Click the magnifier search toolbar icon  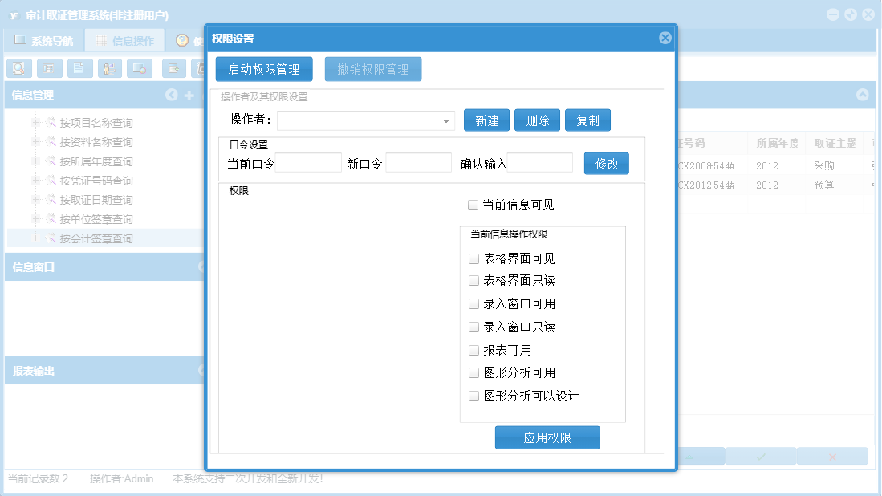tap(19, 68)
